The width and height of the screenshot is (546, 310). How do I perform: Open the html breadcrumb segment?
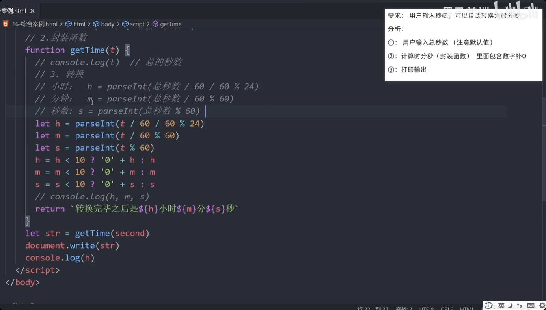point(79,24)
